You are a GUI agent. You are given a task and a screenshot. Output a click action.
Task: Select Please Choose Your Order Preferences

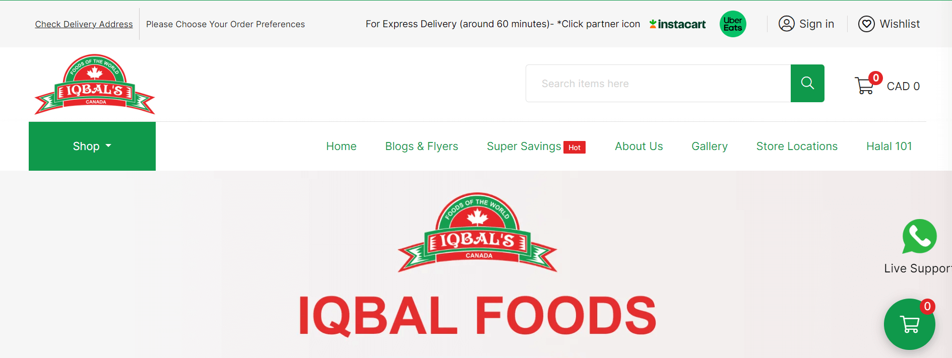(225, 24)
